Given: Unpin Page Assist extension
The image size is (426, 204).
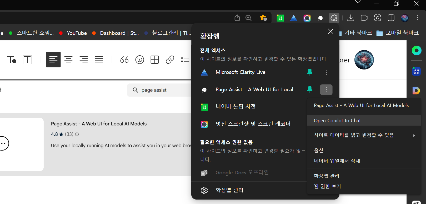Looking at the screenshot, I should pos(310,90).
